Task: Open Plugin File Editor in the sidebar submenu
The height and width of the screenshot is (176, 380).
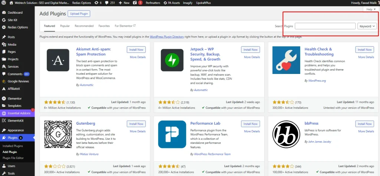Action: 13,158
